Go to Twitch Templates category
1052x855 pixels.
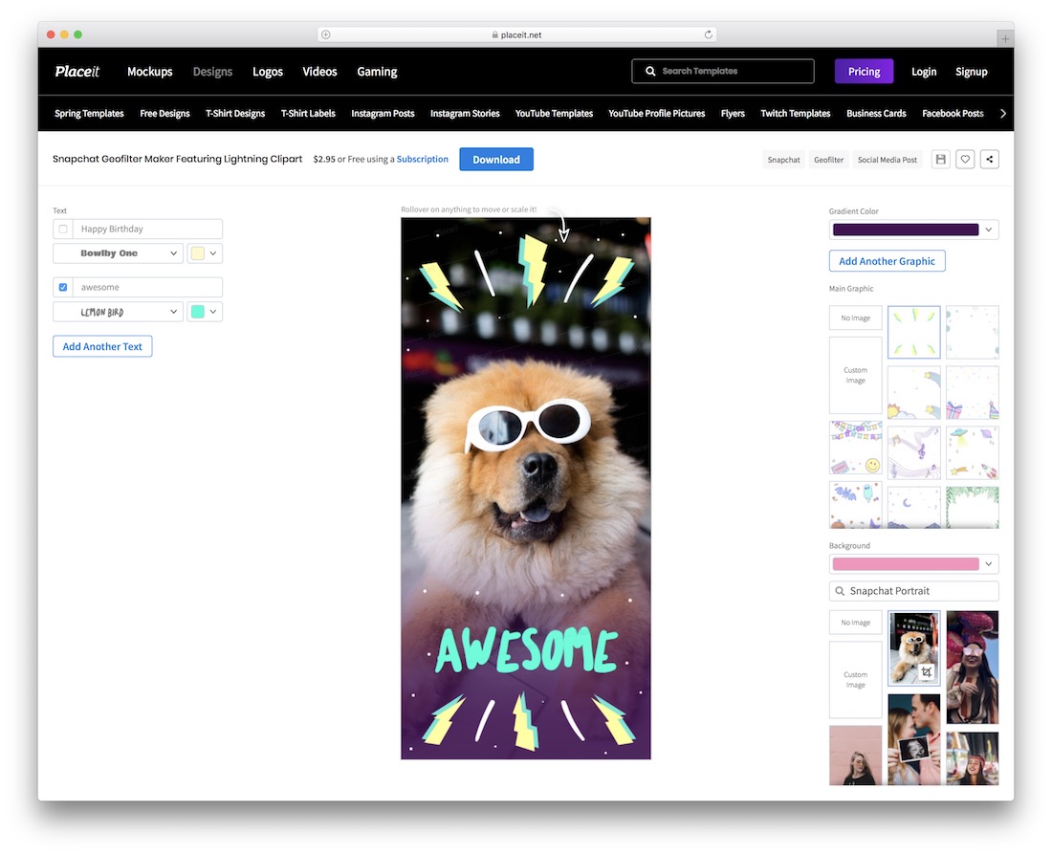pyautogui.click(x=796, y=114)
